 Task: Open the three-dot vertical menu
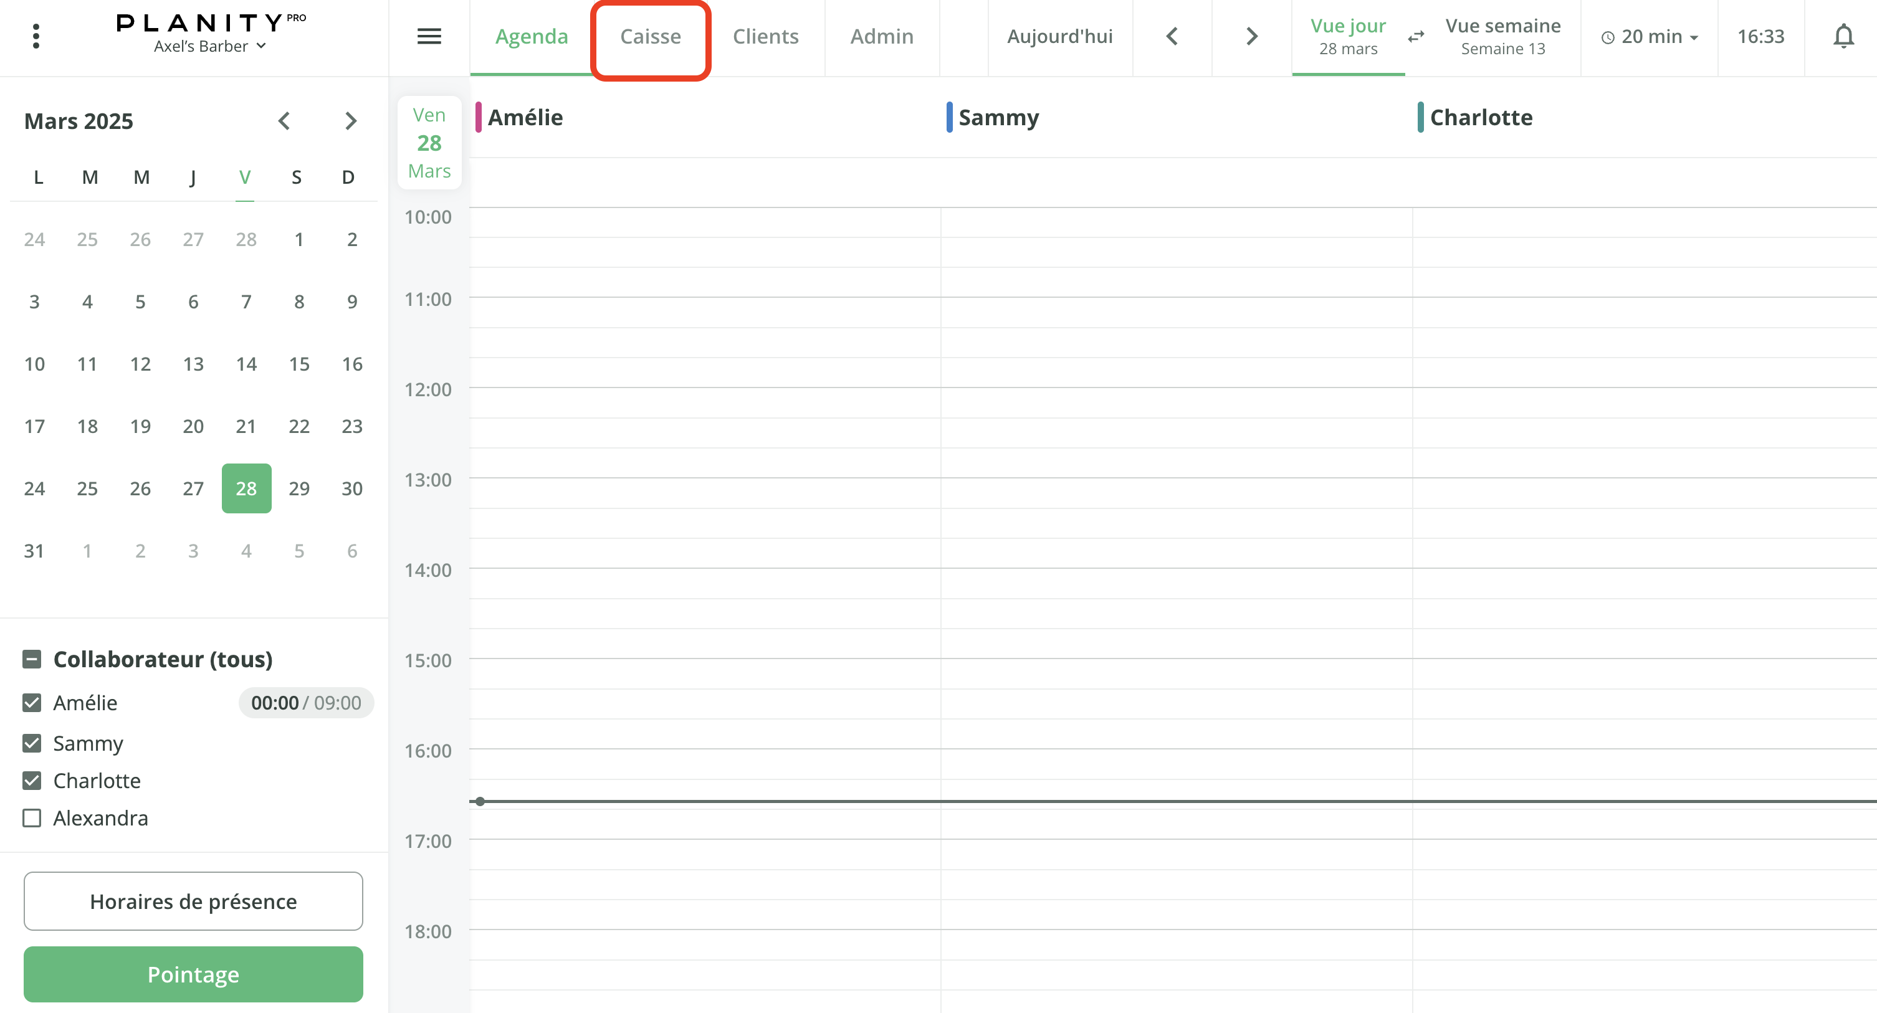[36, 36]
